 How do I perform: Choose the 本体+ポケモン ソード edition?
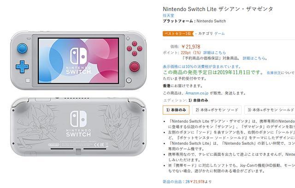tap(217, 110)
